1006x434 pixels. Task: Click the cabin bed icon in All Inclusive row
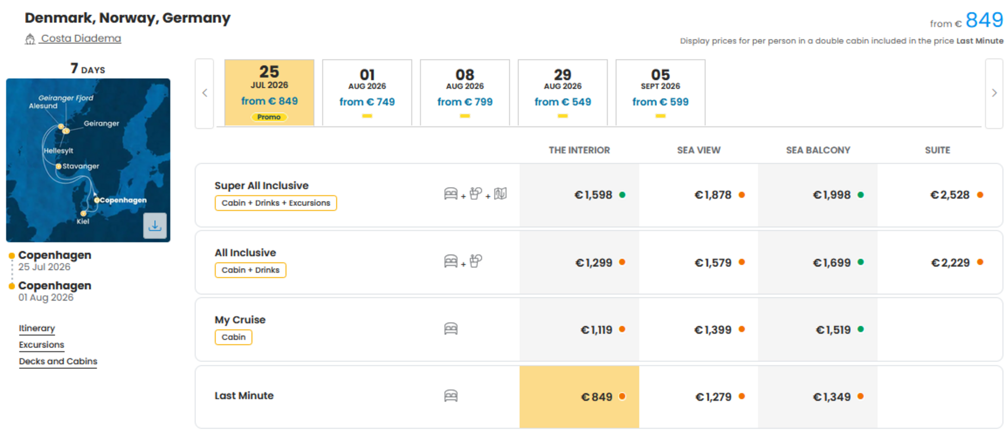(x=451, y=261)
